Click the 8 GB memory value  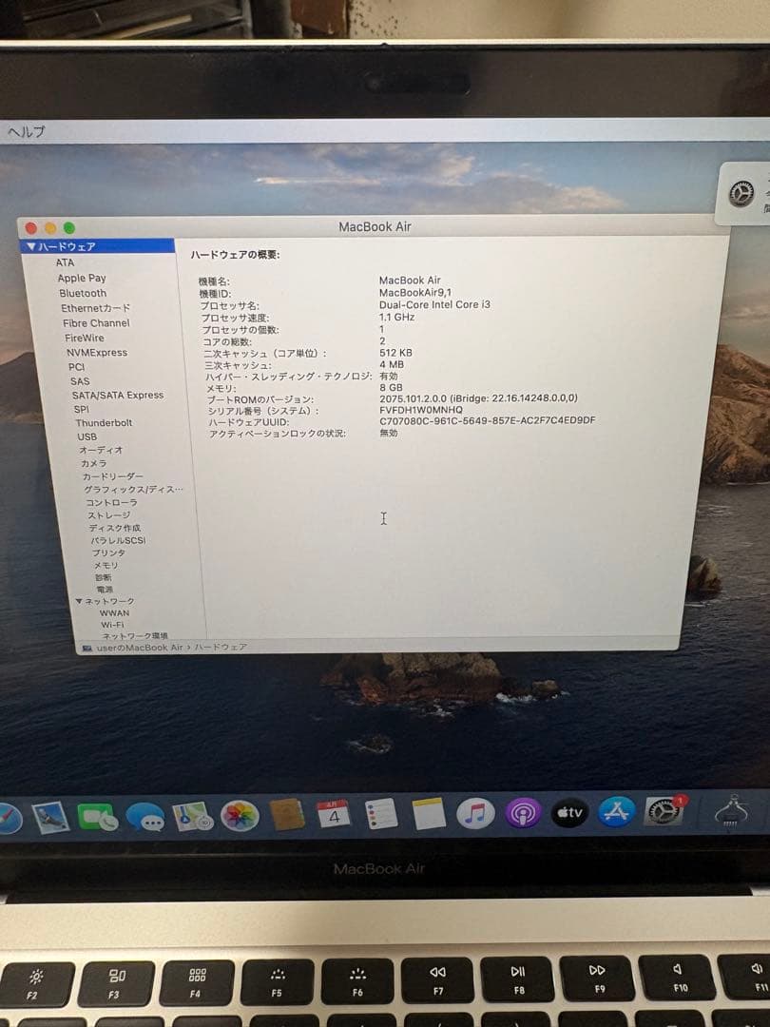click(x=391, y=387)
